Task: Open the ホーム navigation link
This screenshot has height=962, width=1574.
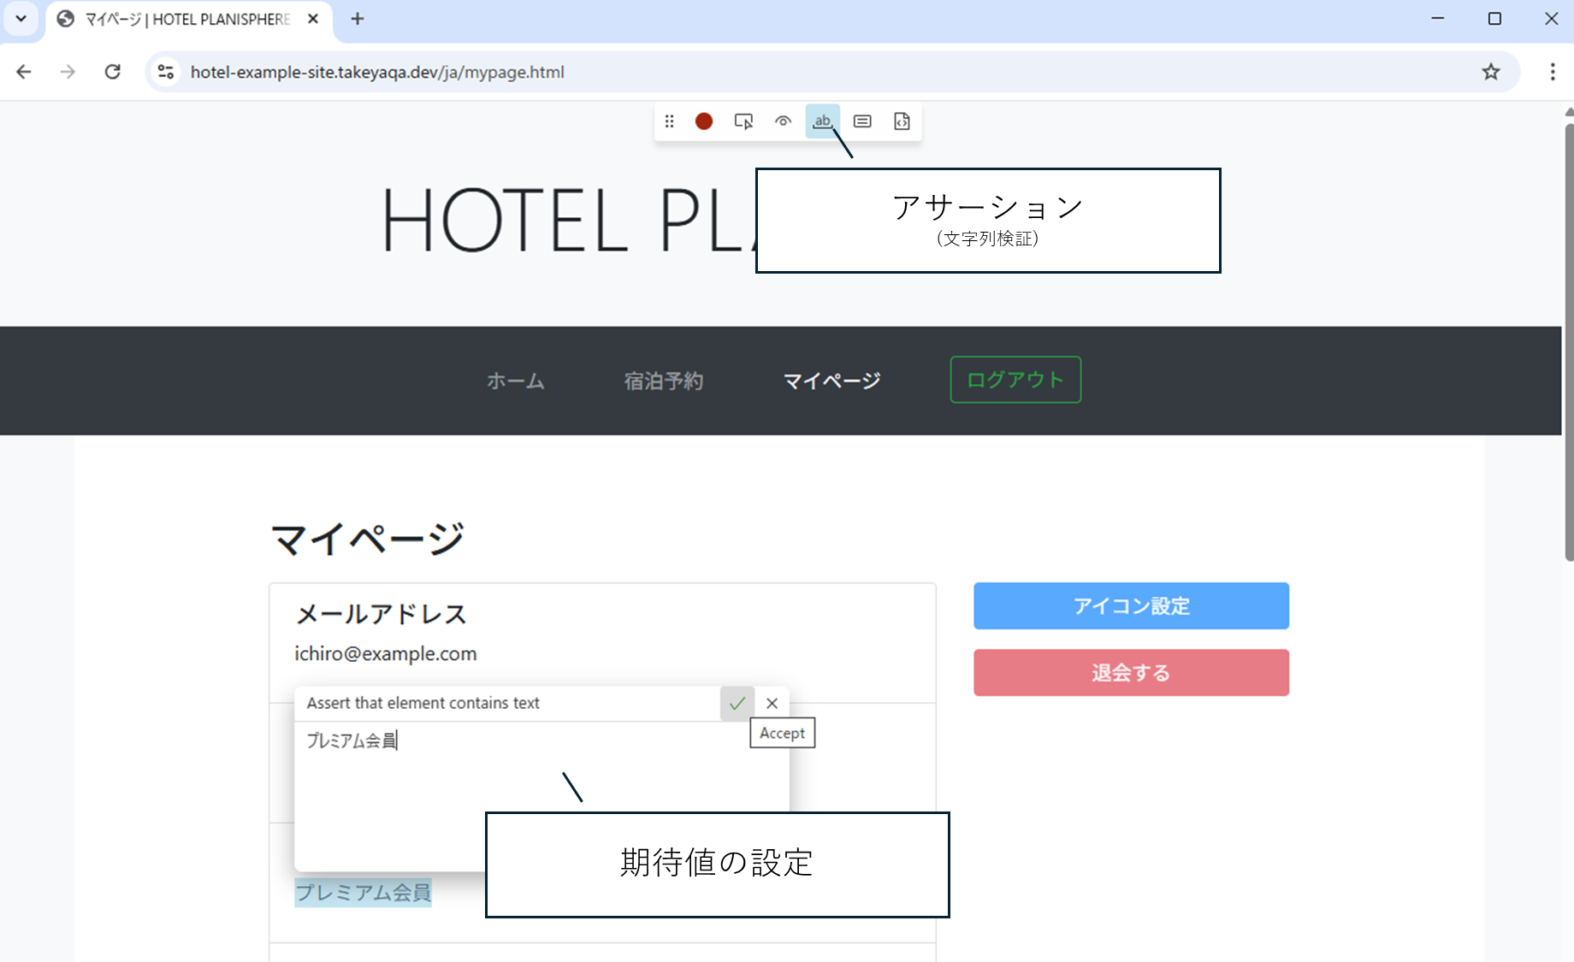Action: click(515, 381)
